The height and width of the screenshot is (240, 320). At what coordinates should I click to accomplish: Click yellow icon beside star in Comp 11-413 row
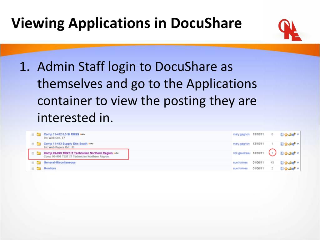tap(290, 144)
